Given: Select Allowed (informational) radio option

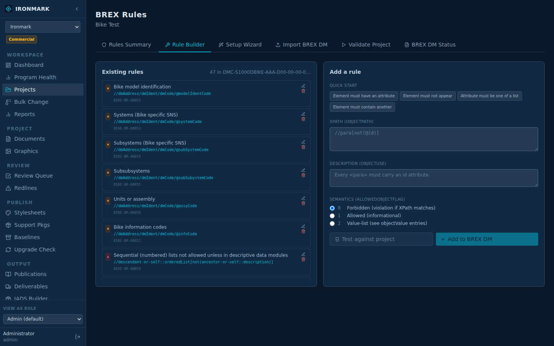Looking at the screenshot, I should [332, 216].
